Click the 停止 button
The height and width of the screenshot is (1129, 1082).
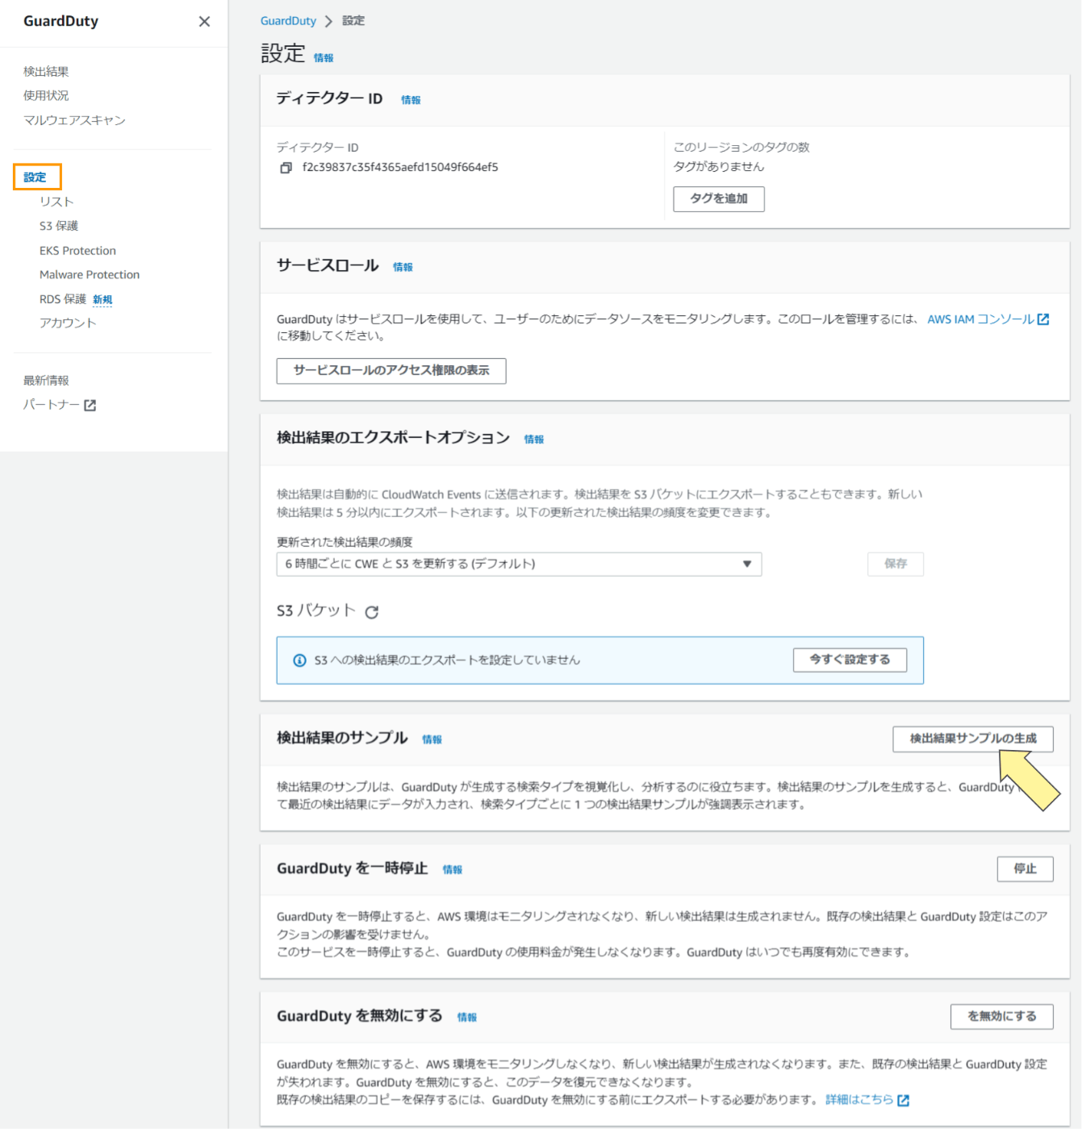tap(1026, 869)
